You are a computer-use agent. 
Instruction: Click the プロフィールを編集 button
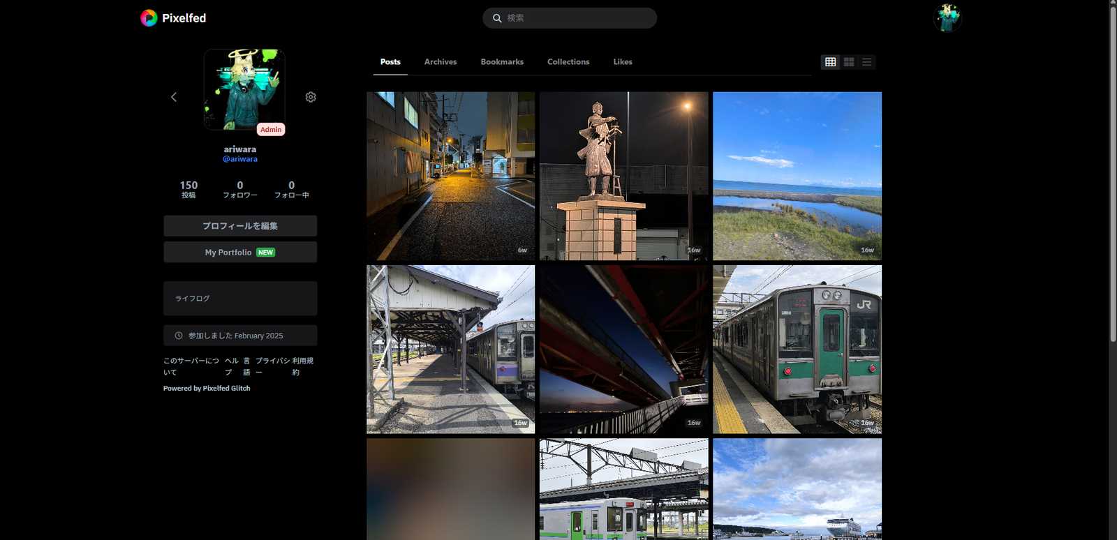coord(240,226)
